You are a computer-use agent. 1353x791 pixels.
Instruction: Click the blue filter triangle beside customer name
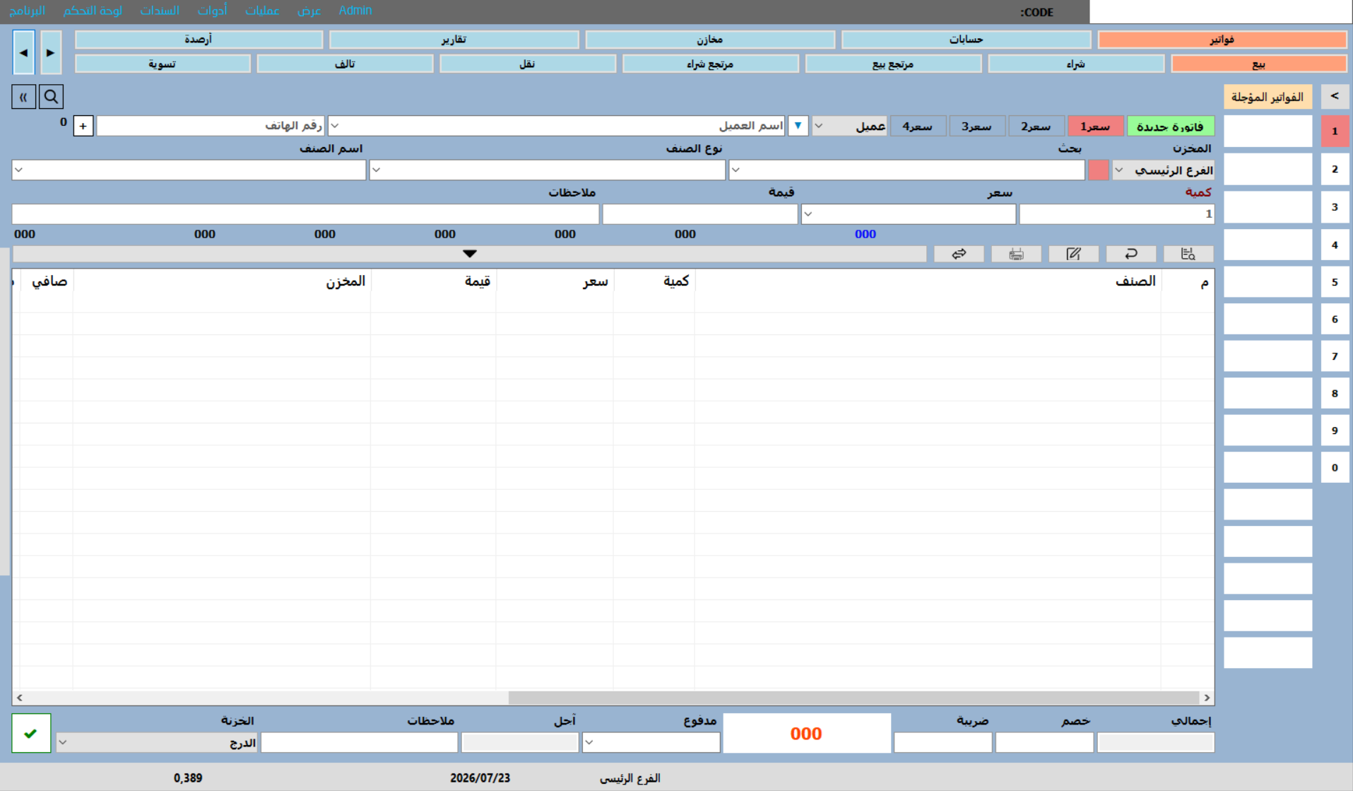798,126
